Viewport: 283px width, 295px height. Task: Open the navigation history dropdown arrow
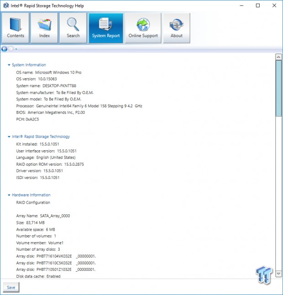[16, 49]
